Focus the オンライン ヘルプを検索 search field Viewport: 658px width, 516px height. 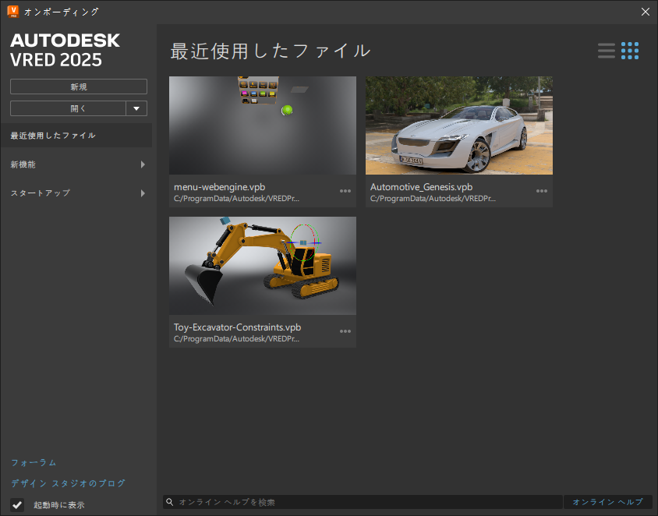[x=363, y=502]
